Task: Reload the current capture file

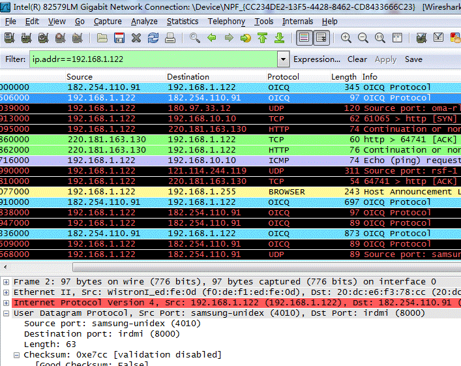Action: [x=153, y=38]
